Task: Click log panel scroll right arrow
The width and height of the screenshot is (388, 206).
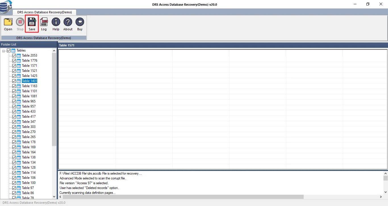Action: 381,197
